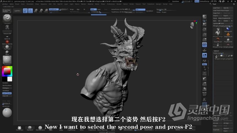Click Make PolyMesh3D button
The height and width of the screenshot is (133, 237).
[x=225, y=18]
